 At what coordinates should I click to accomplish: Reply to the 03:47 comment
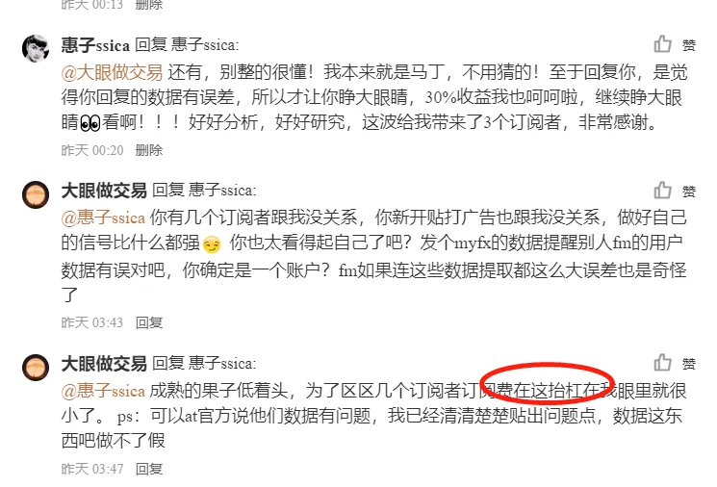[x=149, y=469]
